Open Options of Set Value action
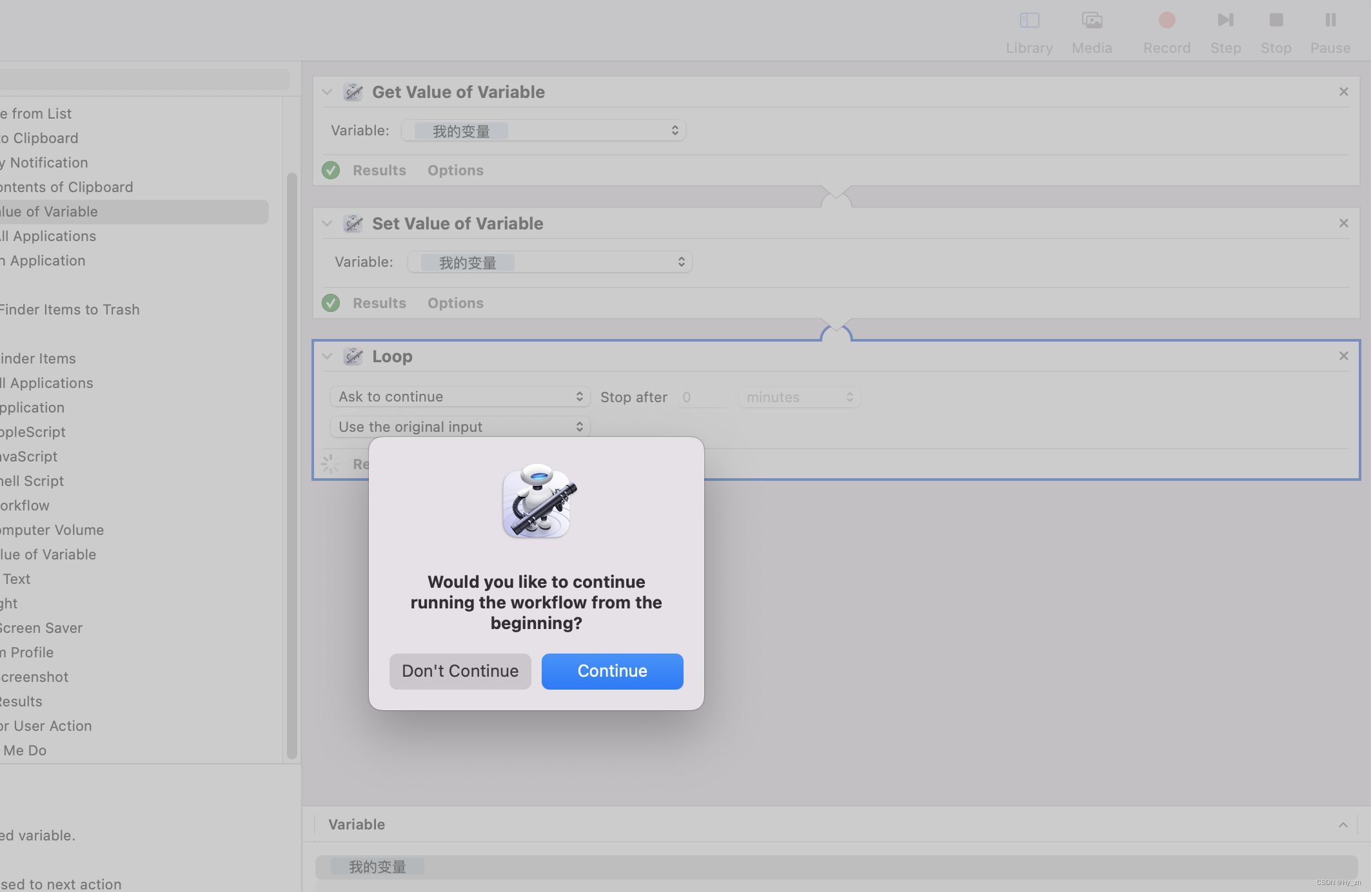The image size is (1371, 892). (x=455, y=303)
